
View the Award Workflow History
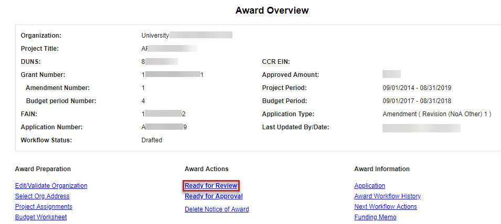(x=387, y=196)
